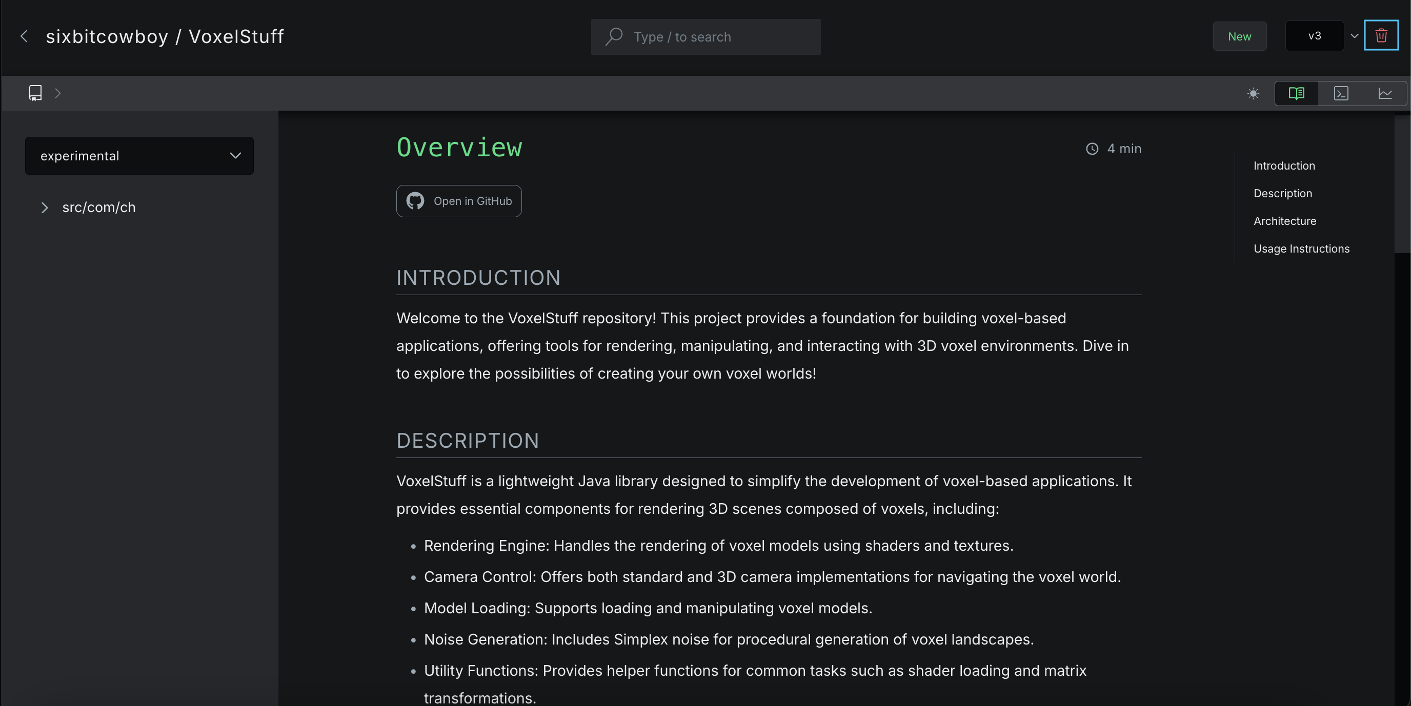This screenshot has width=1411, height=706.
Task: Switch to the terminal console view
Action: tap(1341, 94)
